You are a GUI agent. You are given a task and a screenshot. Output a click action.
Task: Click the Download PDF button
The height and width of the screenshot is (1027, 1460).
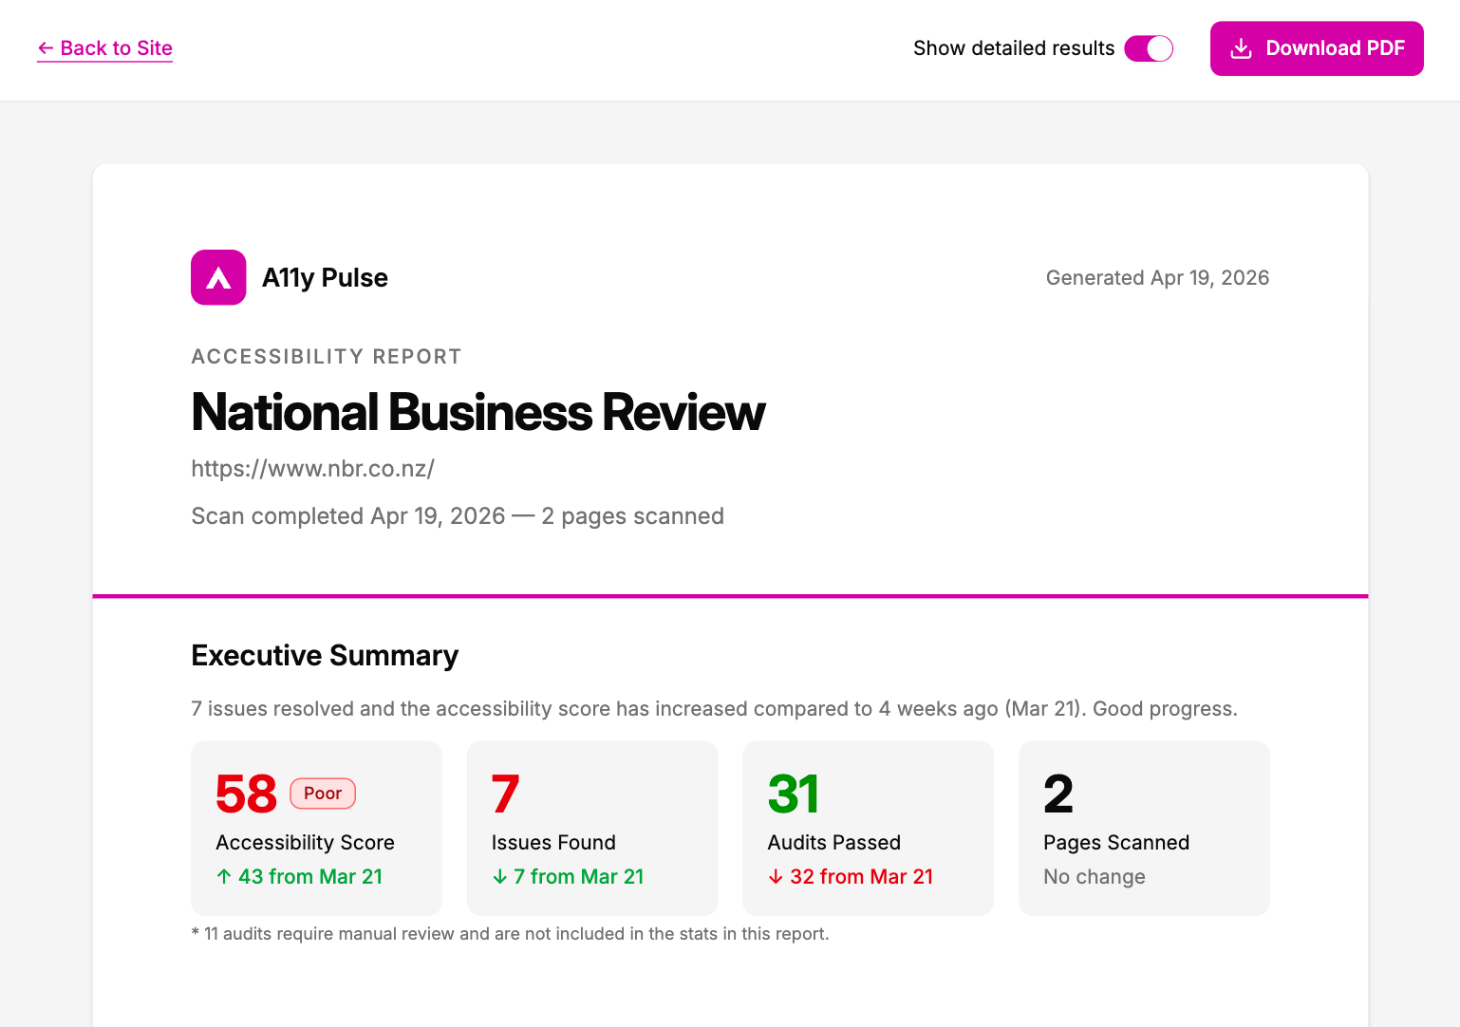[1317, 48]
